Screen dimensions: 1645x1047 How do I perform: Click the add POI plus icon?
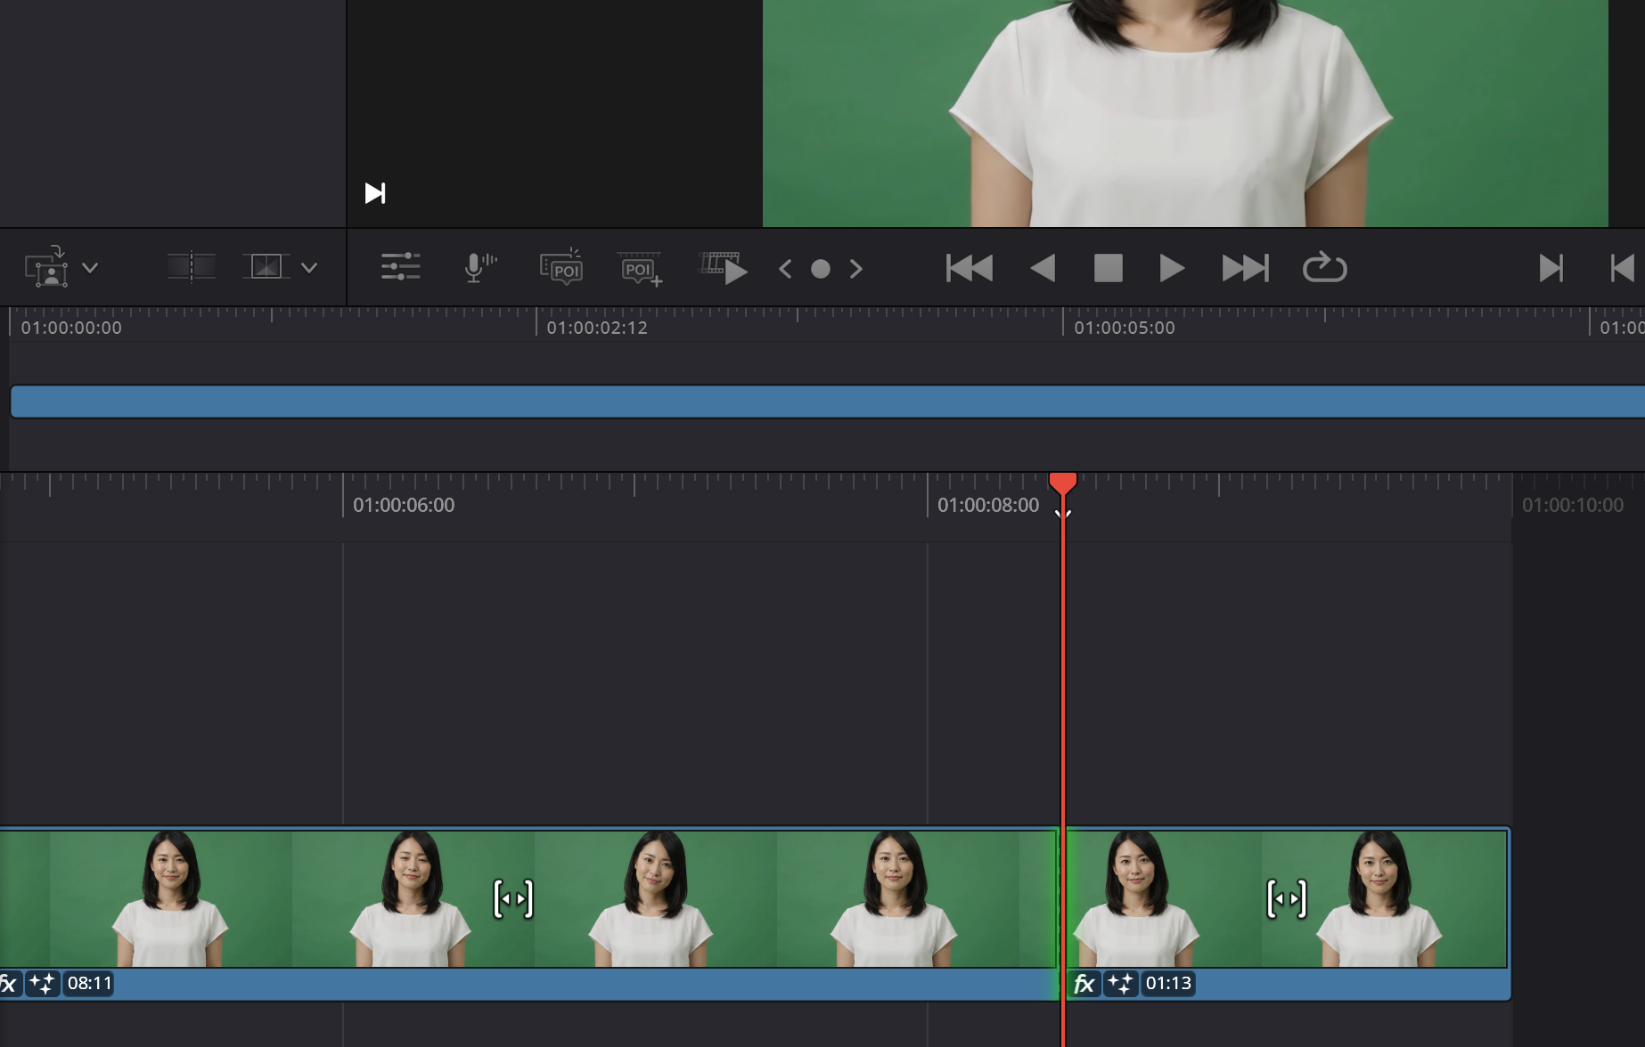click(x=641, y=269)
